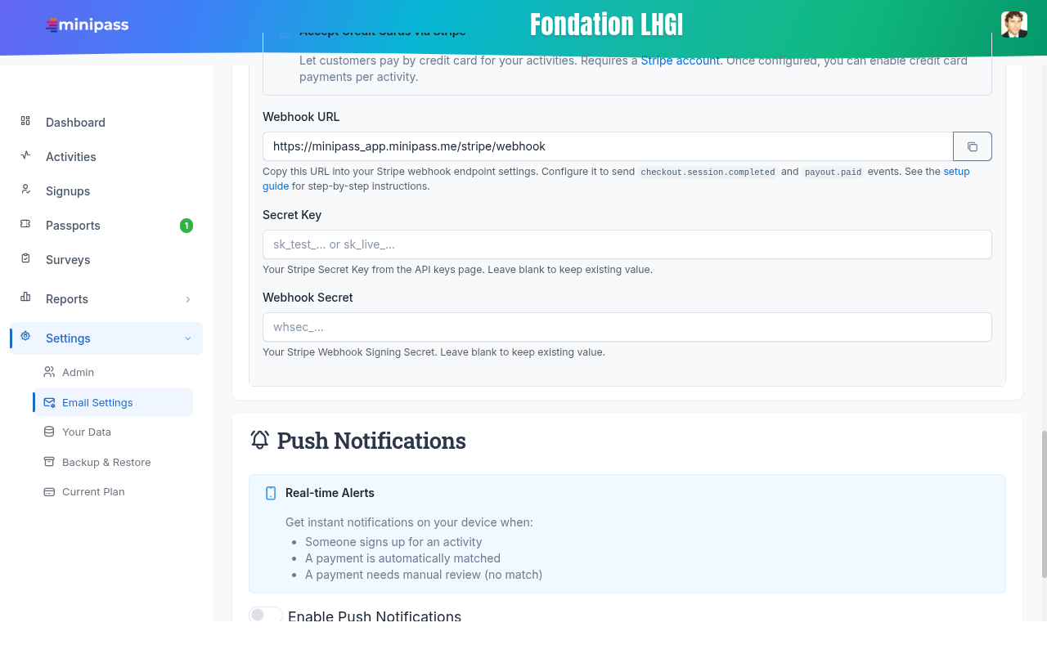Click the Surveys clipboard icon
The height and width of the screenshot is (654, 1047).
[25, 258]
